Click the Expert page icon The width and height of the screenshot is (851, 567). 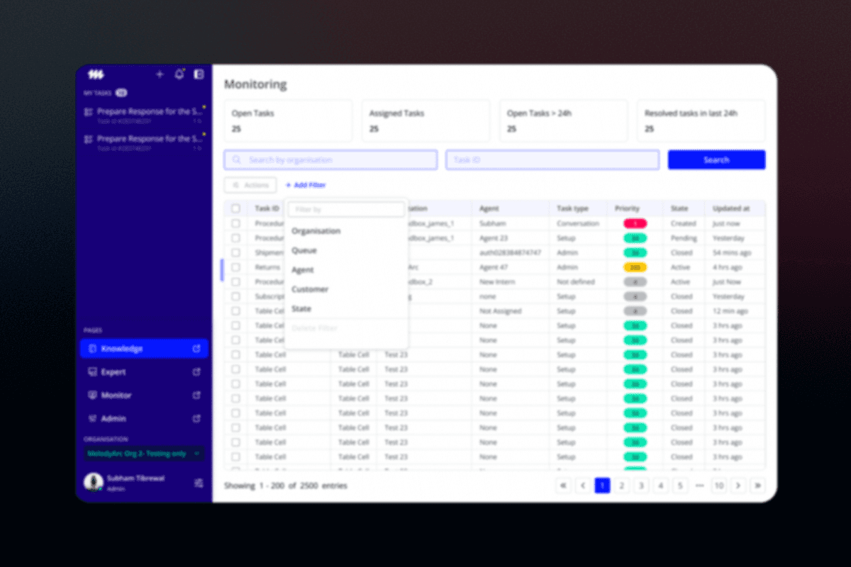(92, 372)
